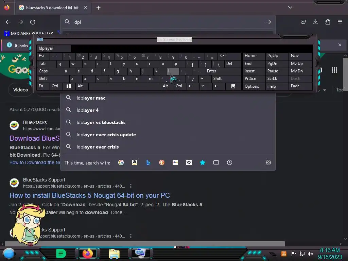Dismiss the notification bar X
Image resolution: width=348 pixels, height=261 pixels.
340,45
